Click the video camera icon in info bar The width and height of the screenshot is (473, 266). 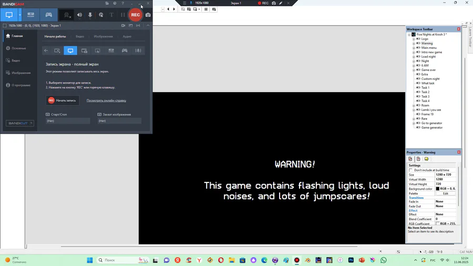[x=123, y=26]
